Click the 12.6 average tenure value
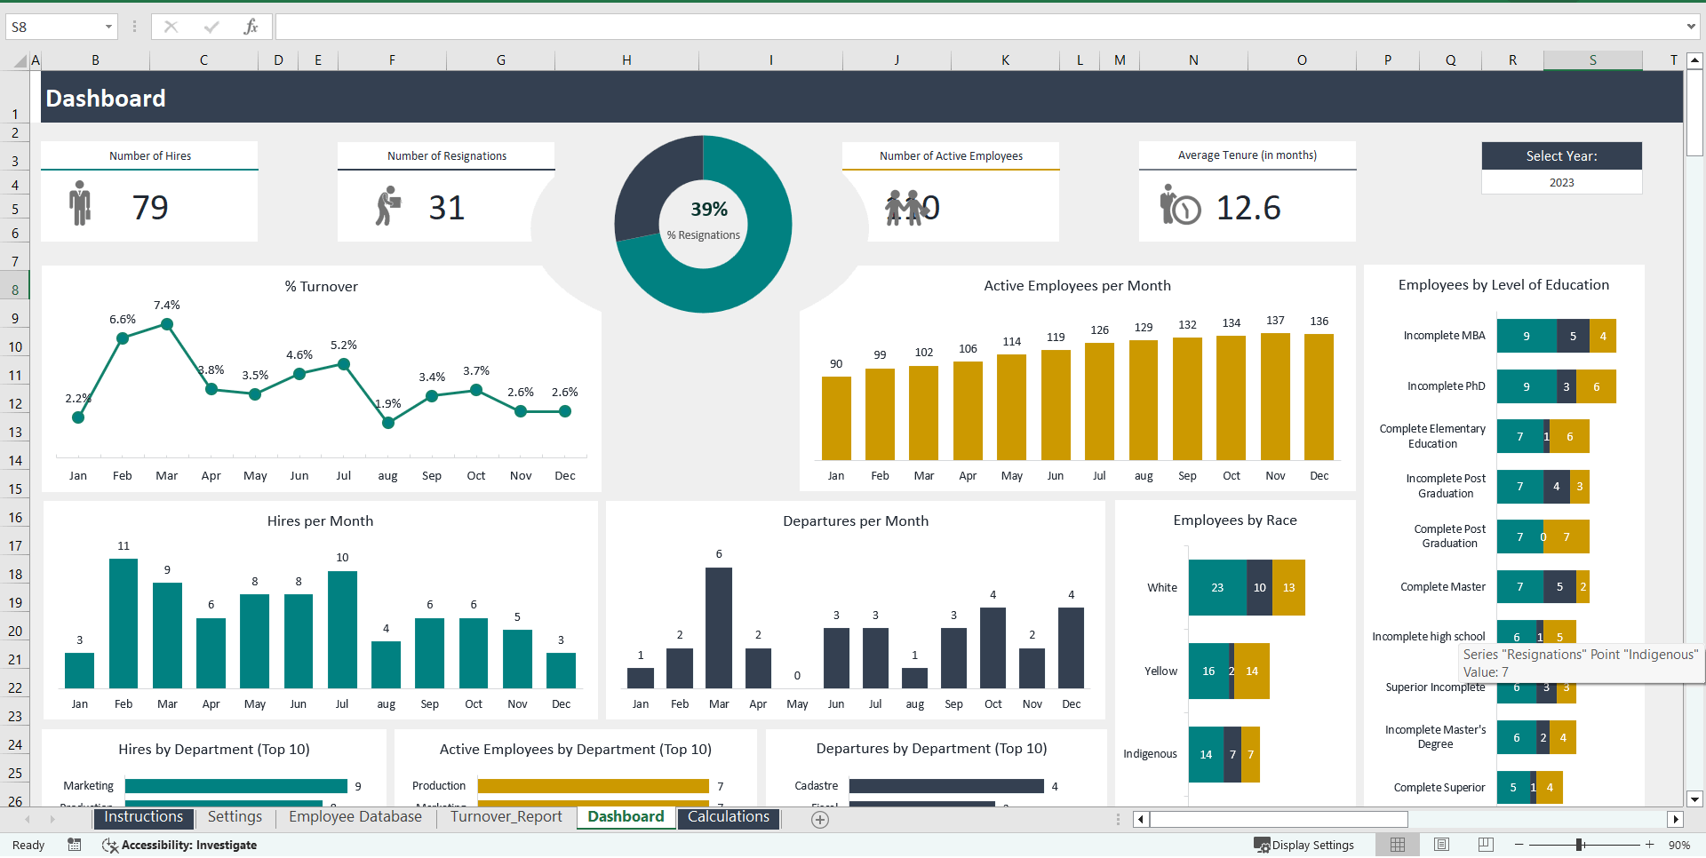1706x858 pixels. tap(1248, 208)
